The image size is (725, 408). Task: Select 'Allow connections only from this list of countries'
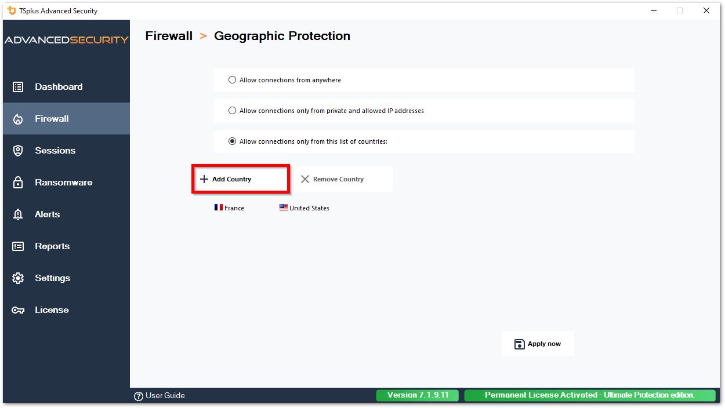[233, 141]
